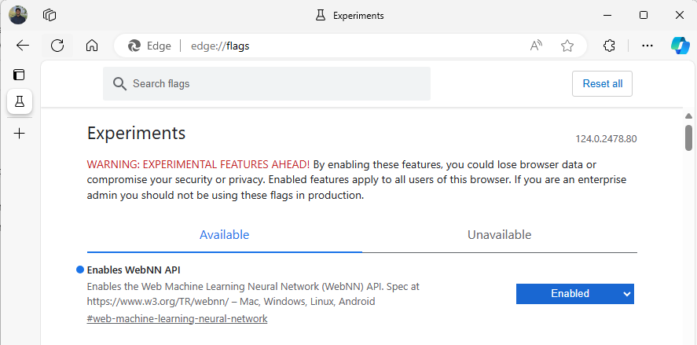
Task: Open the tab actions menu icon
Action: (20, 75)
